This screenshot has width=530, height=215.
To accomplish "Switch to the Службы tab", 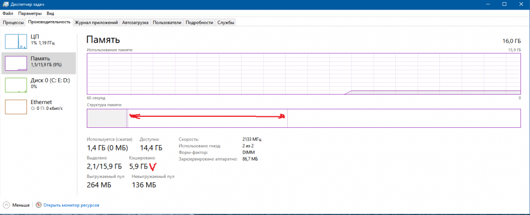I will [x=226, y=23].
